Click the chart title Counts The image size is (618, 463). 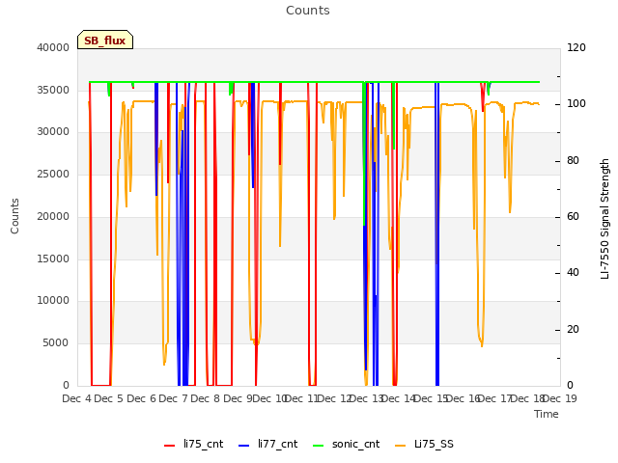click(308, 11)
